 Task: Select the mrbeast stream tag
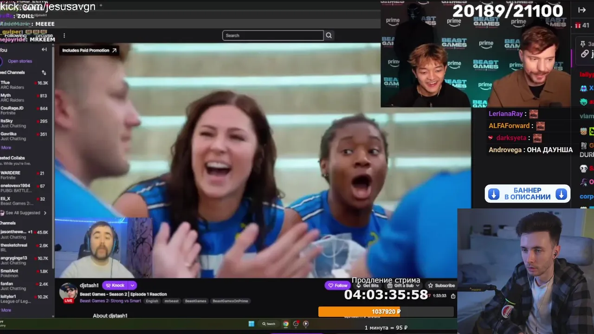coord(172,301)
